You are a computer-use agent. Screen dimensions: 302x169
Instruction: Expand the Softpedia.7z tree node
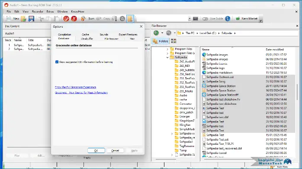coord(172,155)
